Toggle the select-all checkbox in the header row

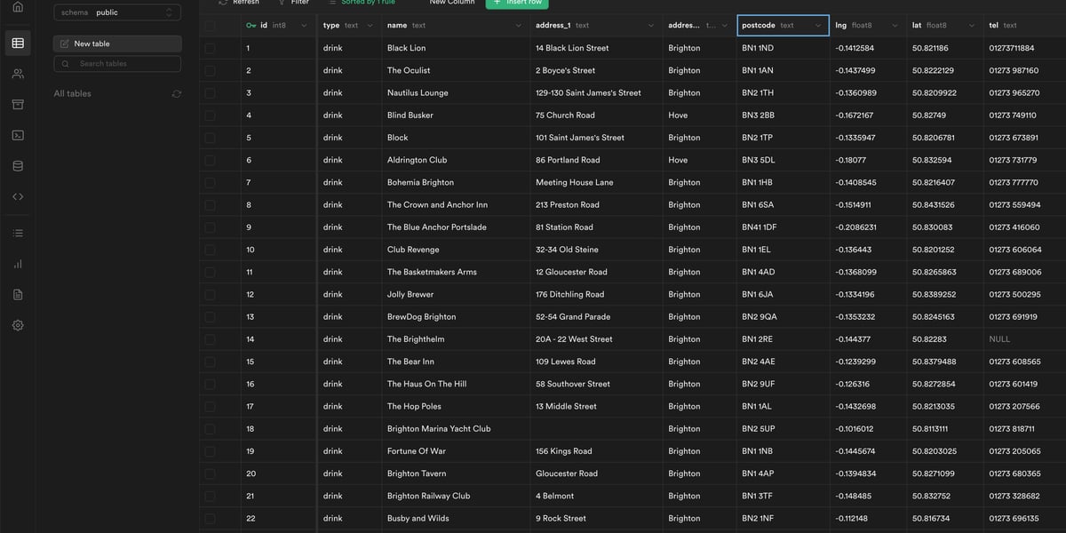click(x=210, y=26)
